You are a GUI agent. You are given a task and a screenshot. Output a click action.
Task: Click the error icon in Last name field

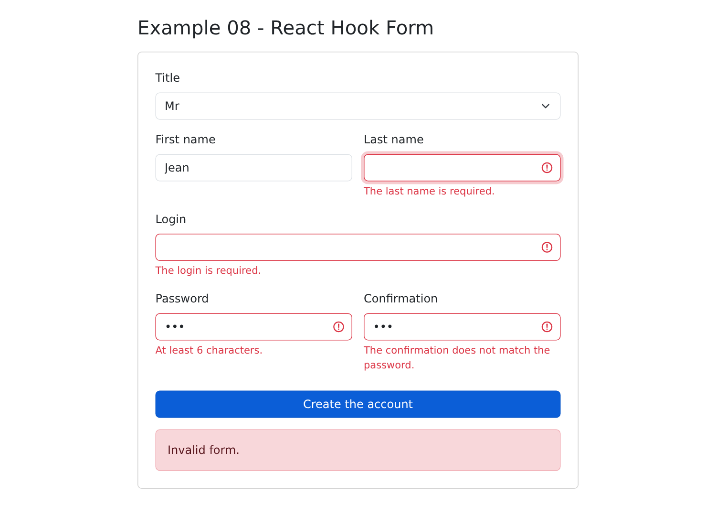pyautogui.click(x=547, y=168)
